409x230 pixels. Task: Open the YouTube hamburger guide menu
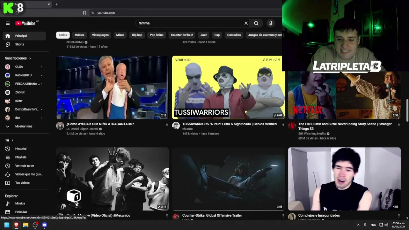[8, 23]
